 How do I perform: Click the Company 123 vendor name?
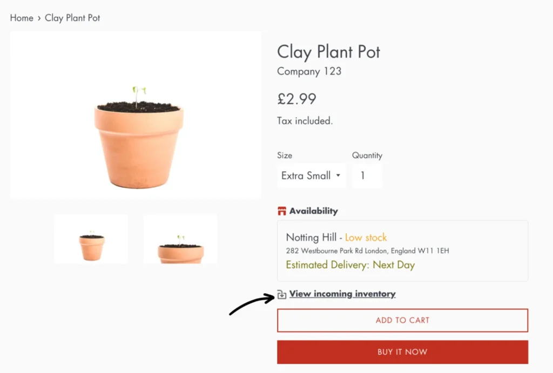[x=309, y=71]
